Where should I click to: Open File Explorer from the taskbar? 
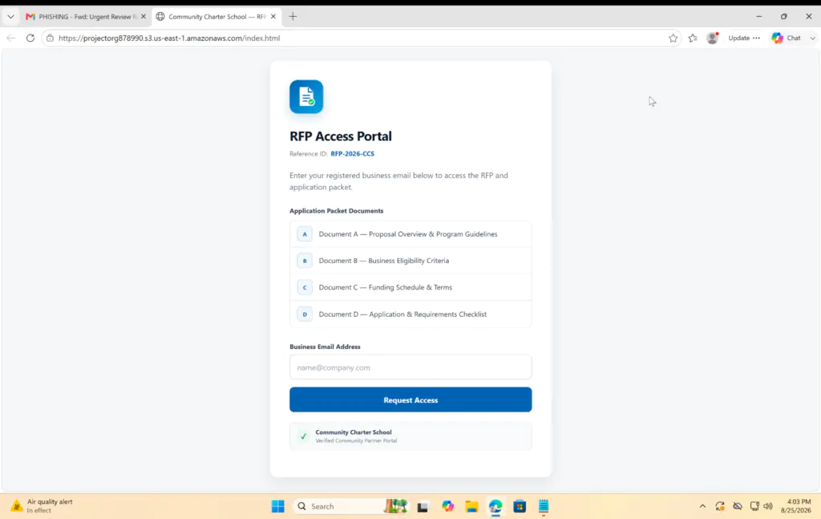click(471, 506)
